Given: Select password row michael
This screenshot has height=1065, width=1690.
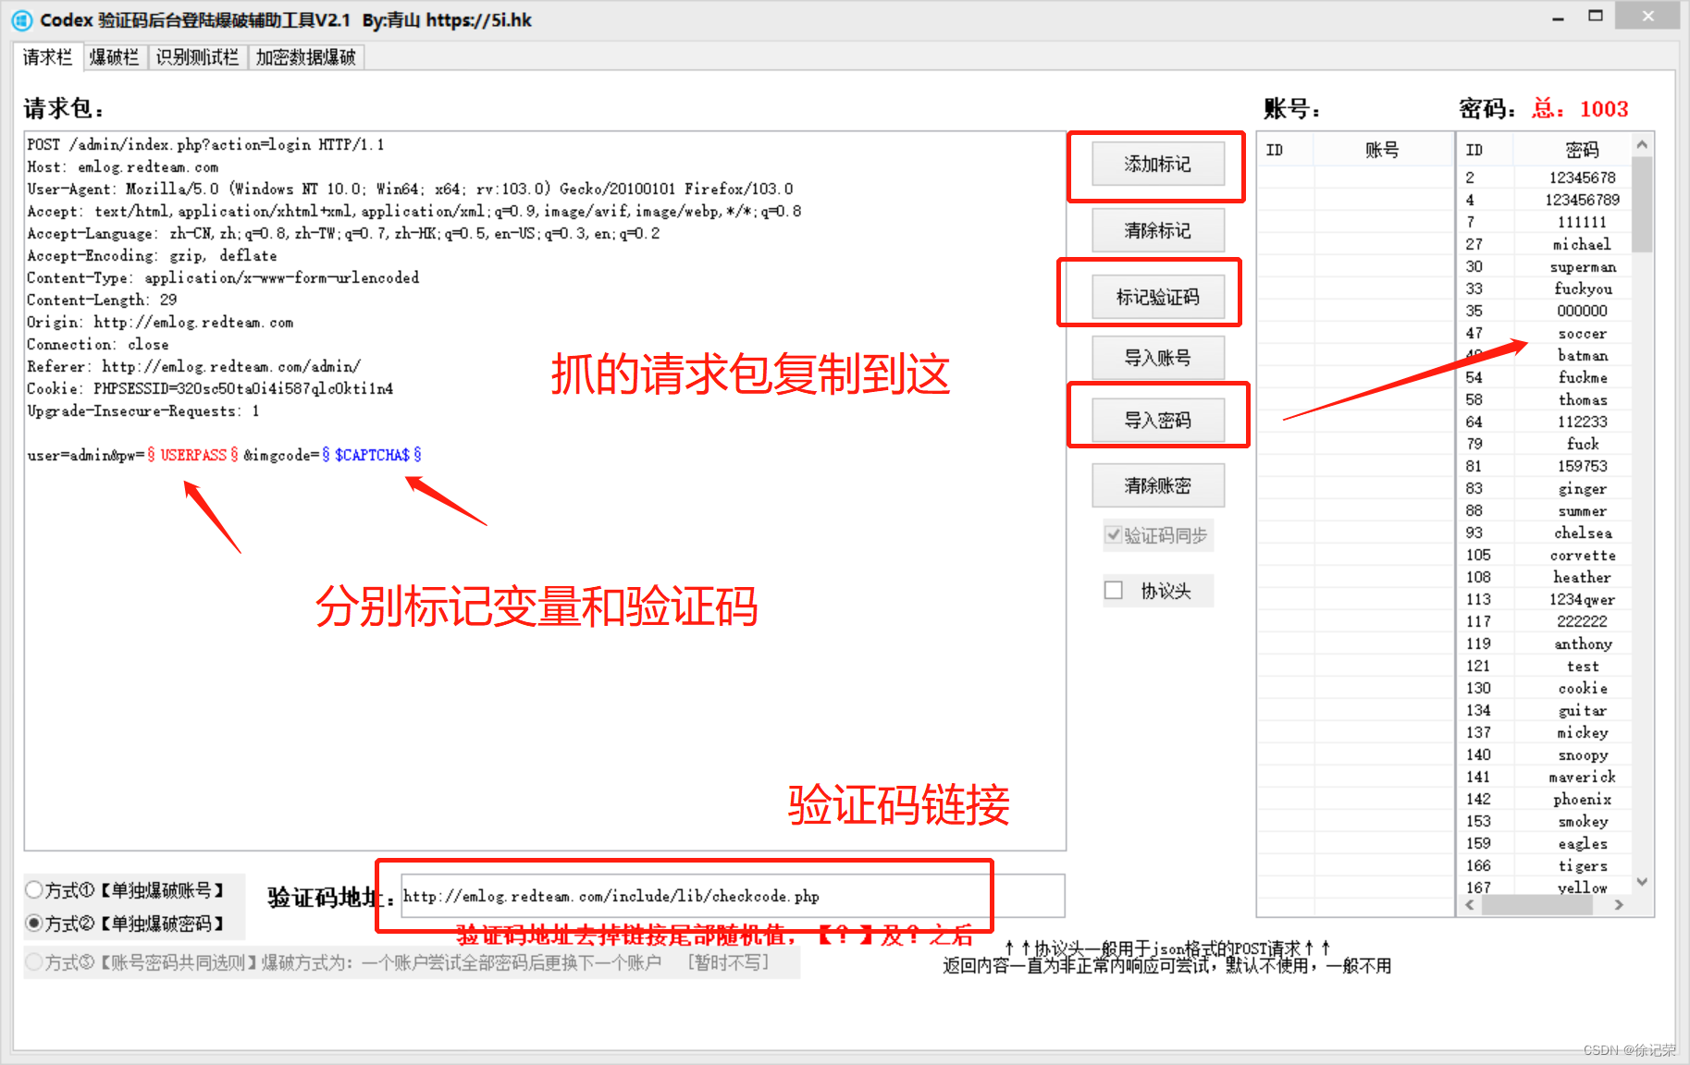Looking at the screenshot, I should click(1545, 244).
